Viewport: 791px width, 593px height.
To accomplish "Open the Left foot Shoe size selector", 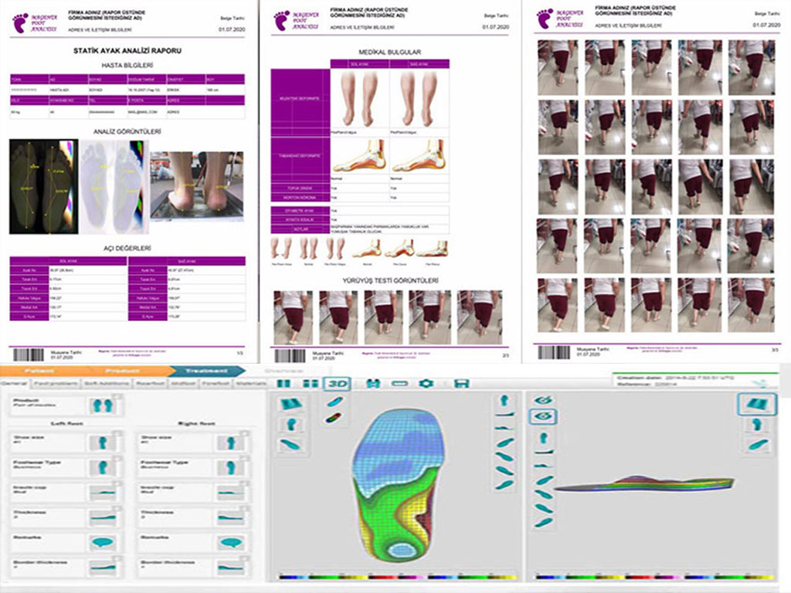I will (x=101, y=442).
